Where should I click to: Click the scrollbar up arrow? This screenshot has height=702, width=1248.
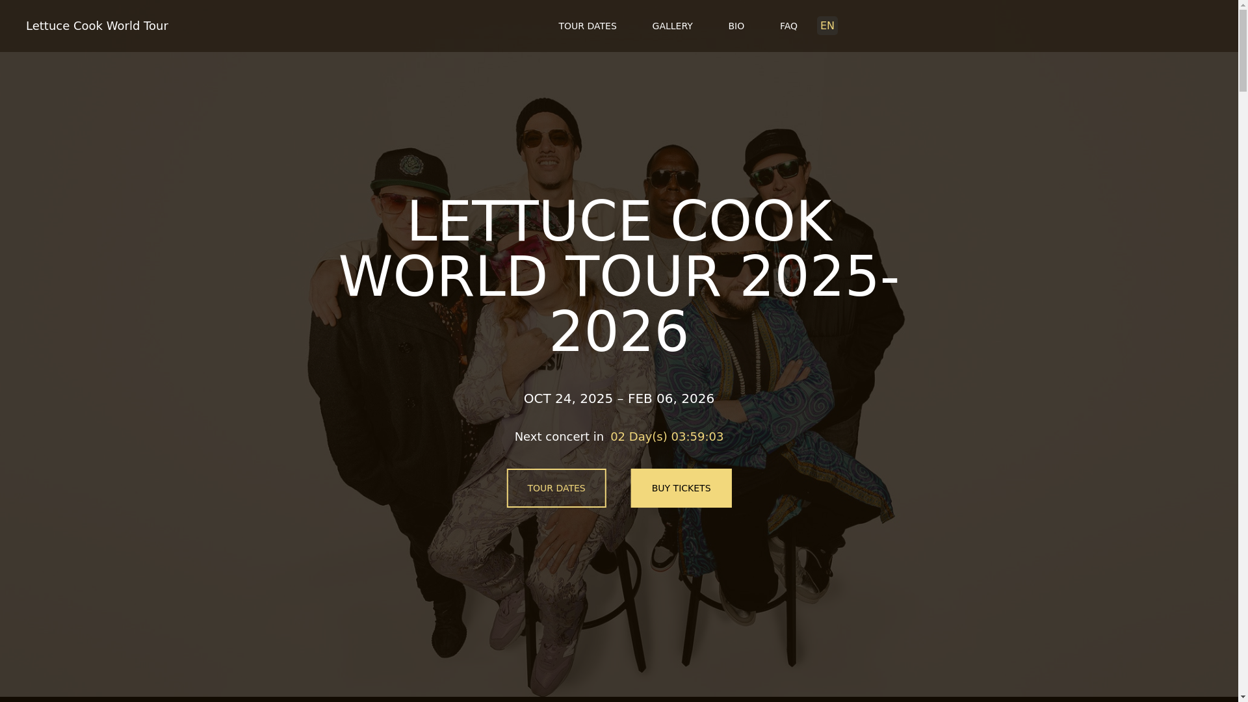click(x=1243, y=5)
